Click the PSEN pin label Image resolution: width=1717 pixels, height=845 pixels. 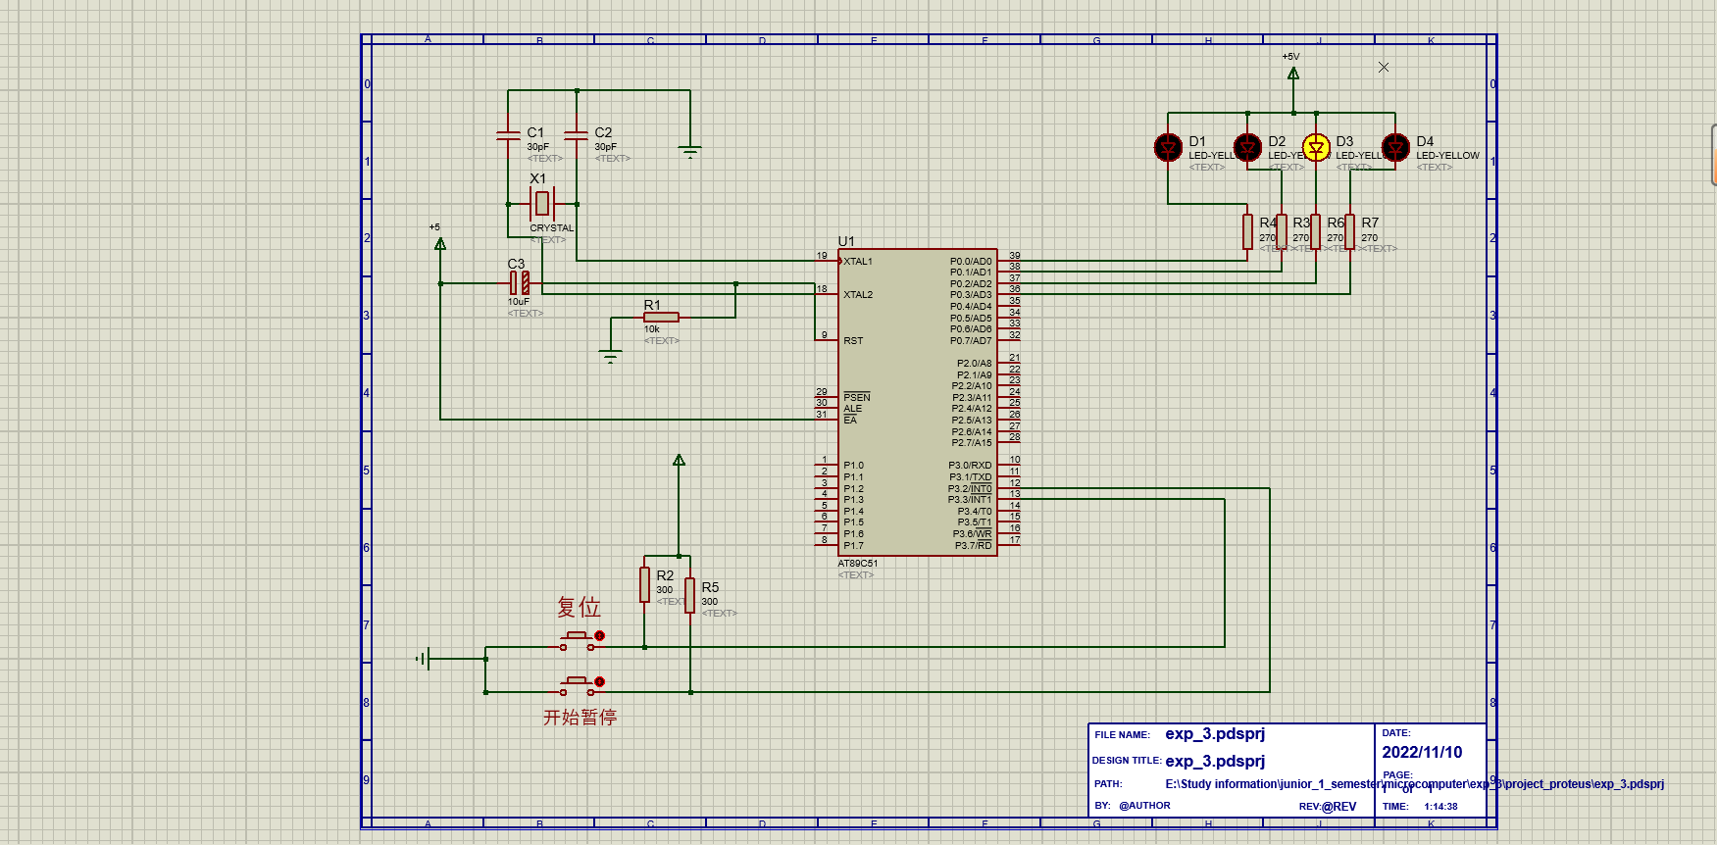coord(857,397)
